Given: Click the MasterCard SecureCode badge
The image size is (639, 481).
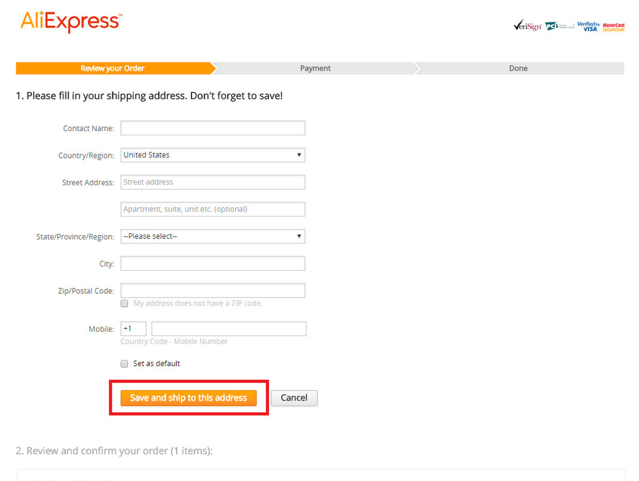Looking at the screenshot, I should [614, 27].
